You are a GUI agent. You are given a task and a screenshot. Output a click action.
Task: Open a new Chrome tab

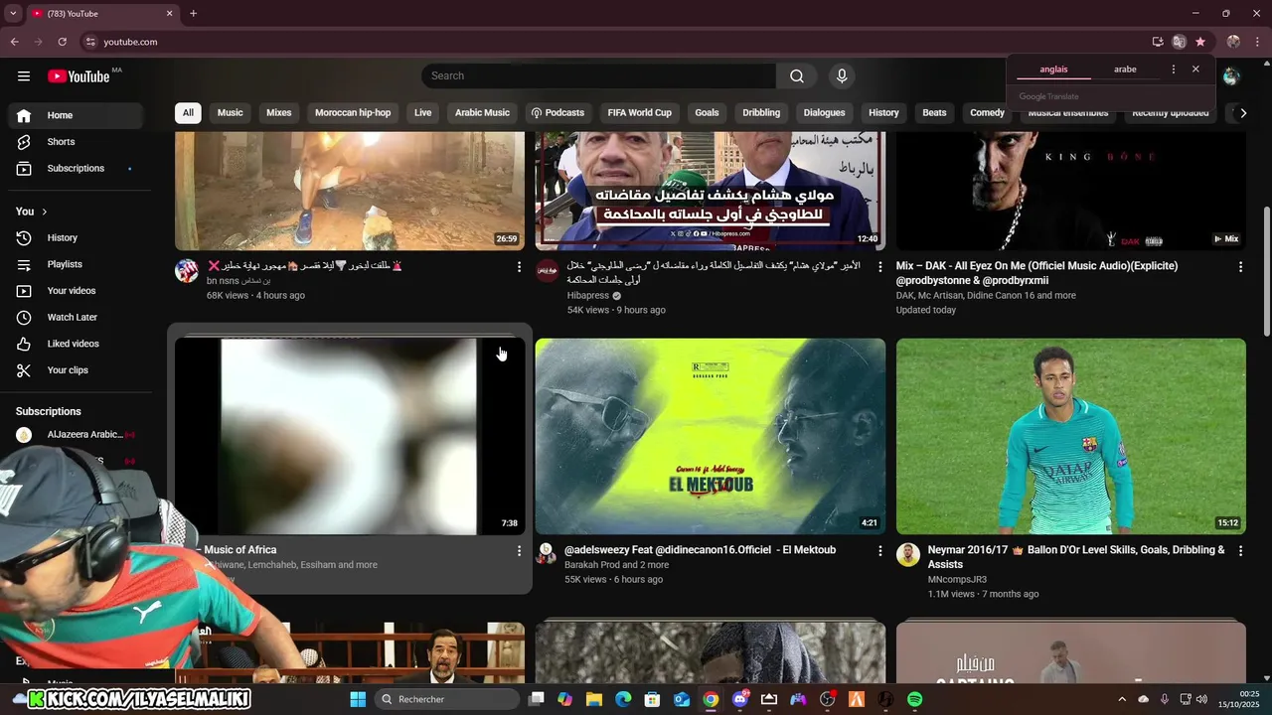(193, 13)
